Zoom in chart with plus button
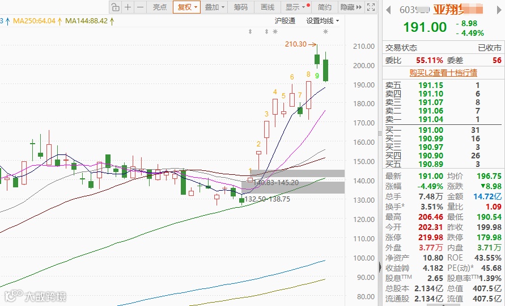The width and height of the screenshot is (505, 306). click(128, 7)
